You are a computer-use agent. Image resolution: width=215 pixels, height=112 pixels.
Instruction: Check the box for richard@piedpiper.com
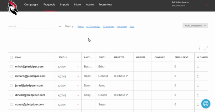11,76
